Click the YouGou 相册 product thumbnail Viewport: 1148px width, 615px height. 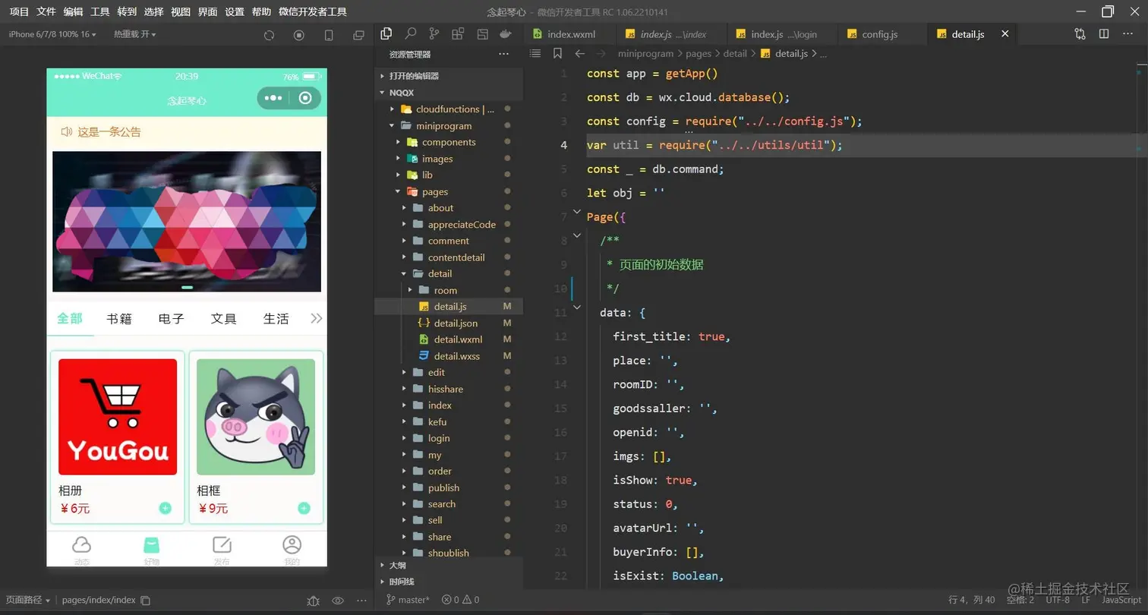118,417
